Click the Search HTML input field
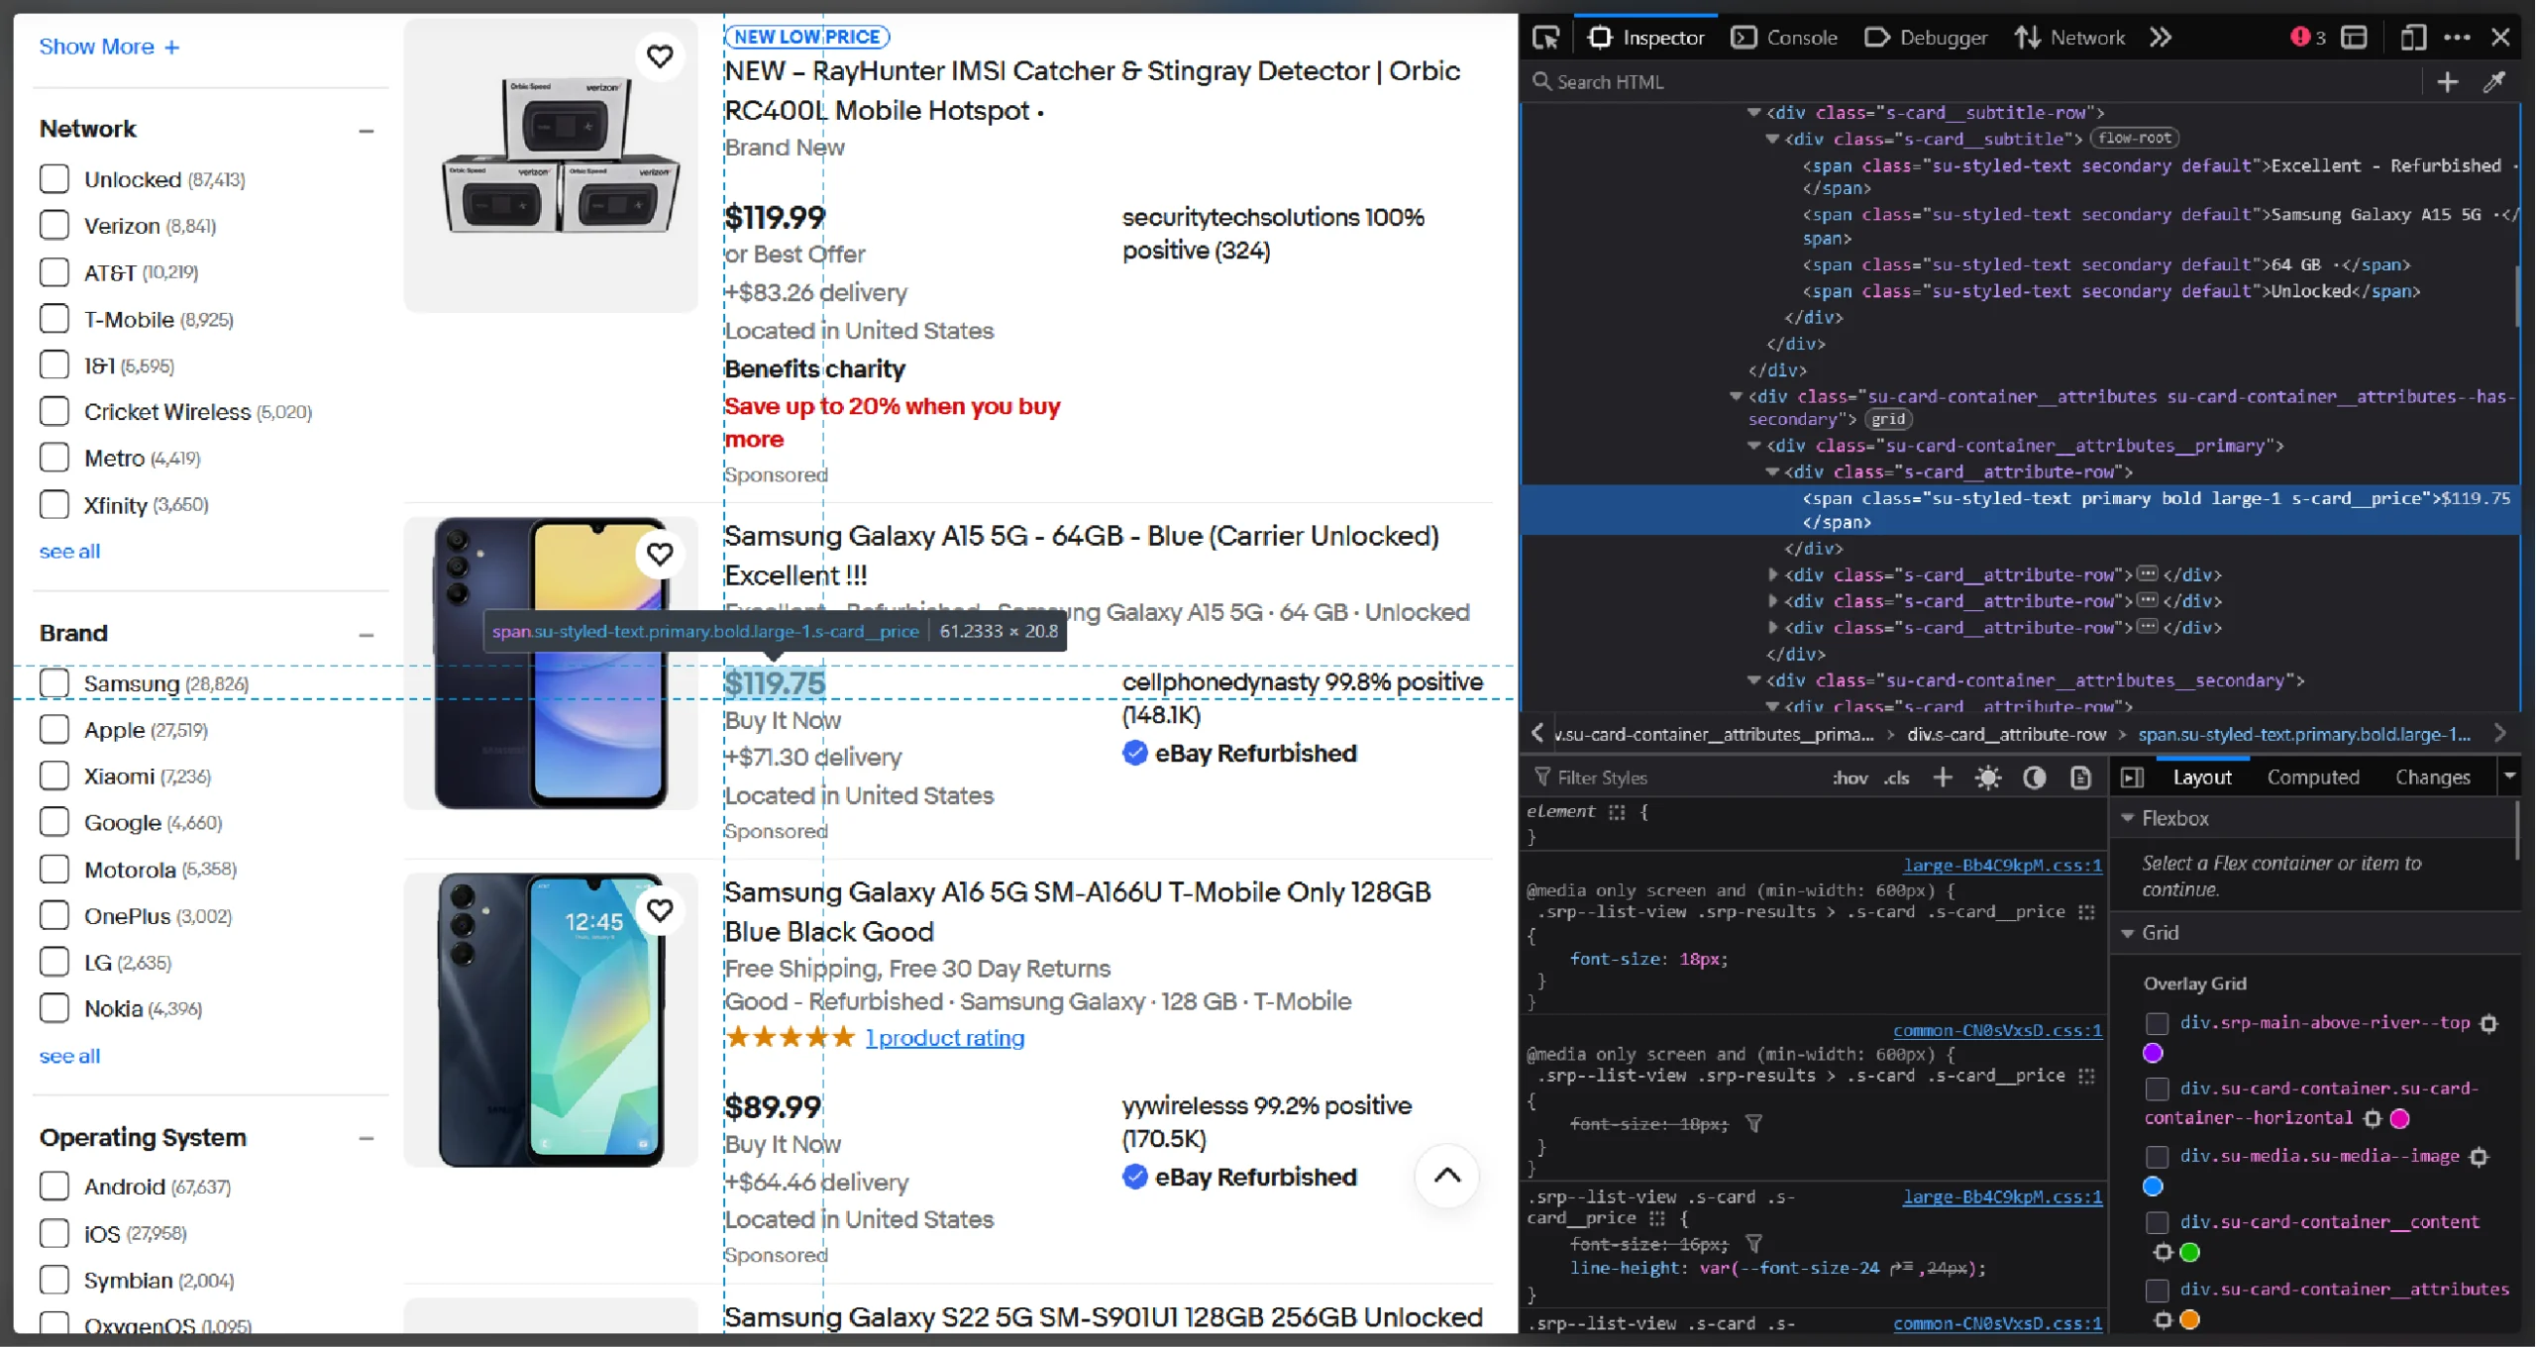Image resolution: width=2536 pixels, height=1347 pixels. click(x=1684, y=81)
